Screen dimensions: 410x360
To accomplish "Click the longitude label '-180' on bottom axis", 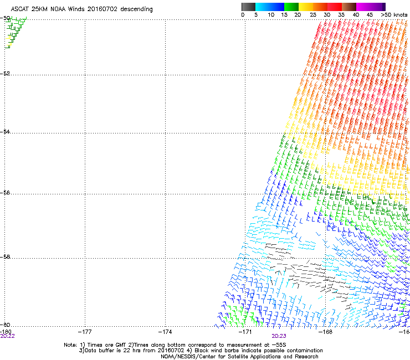I will tap(6, 332).
